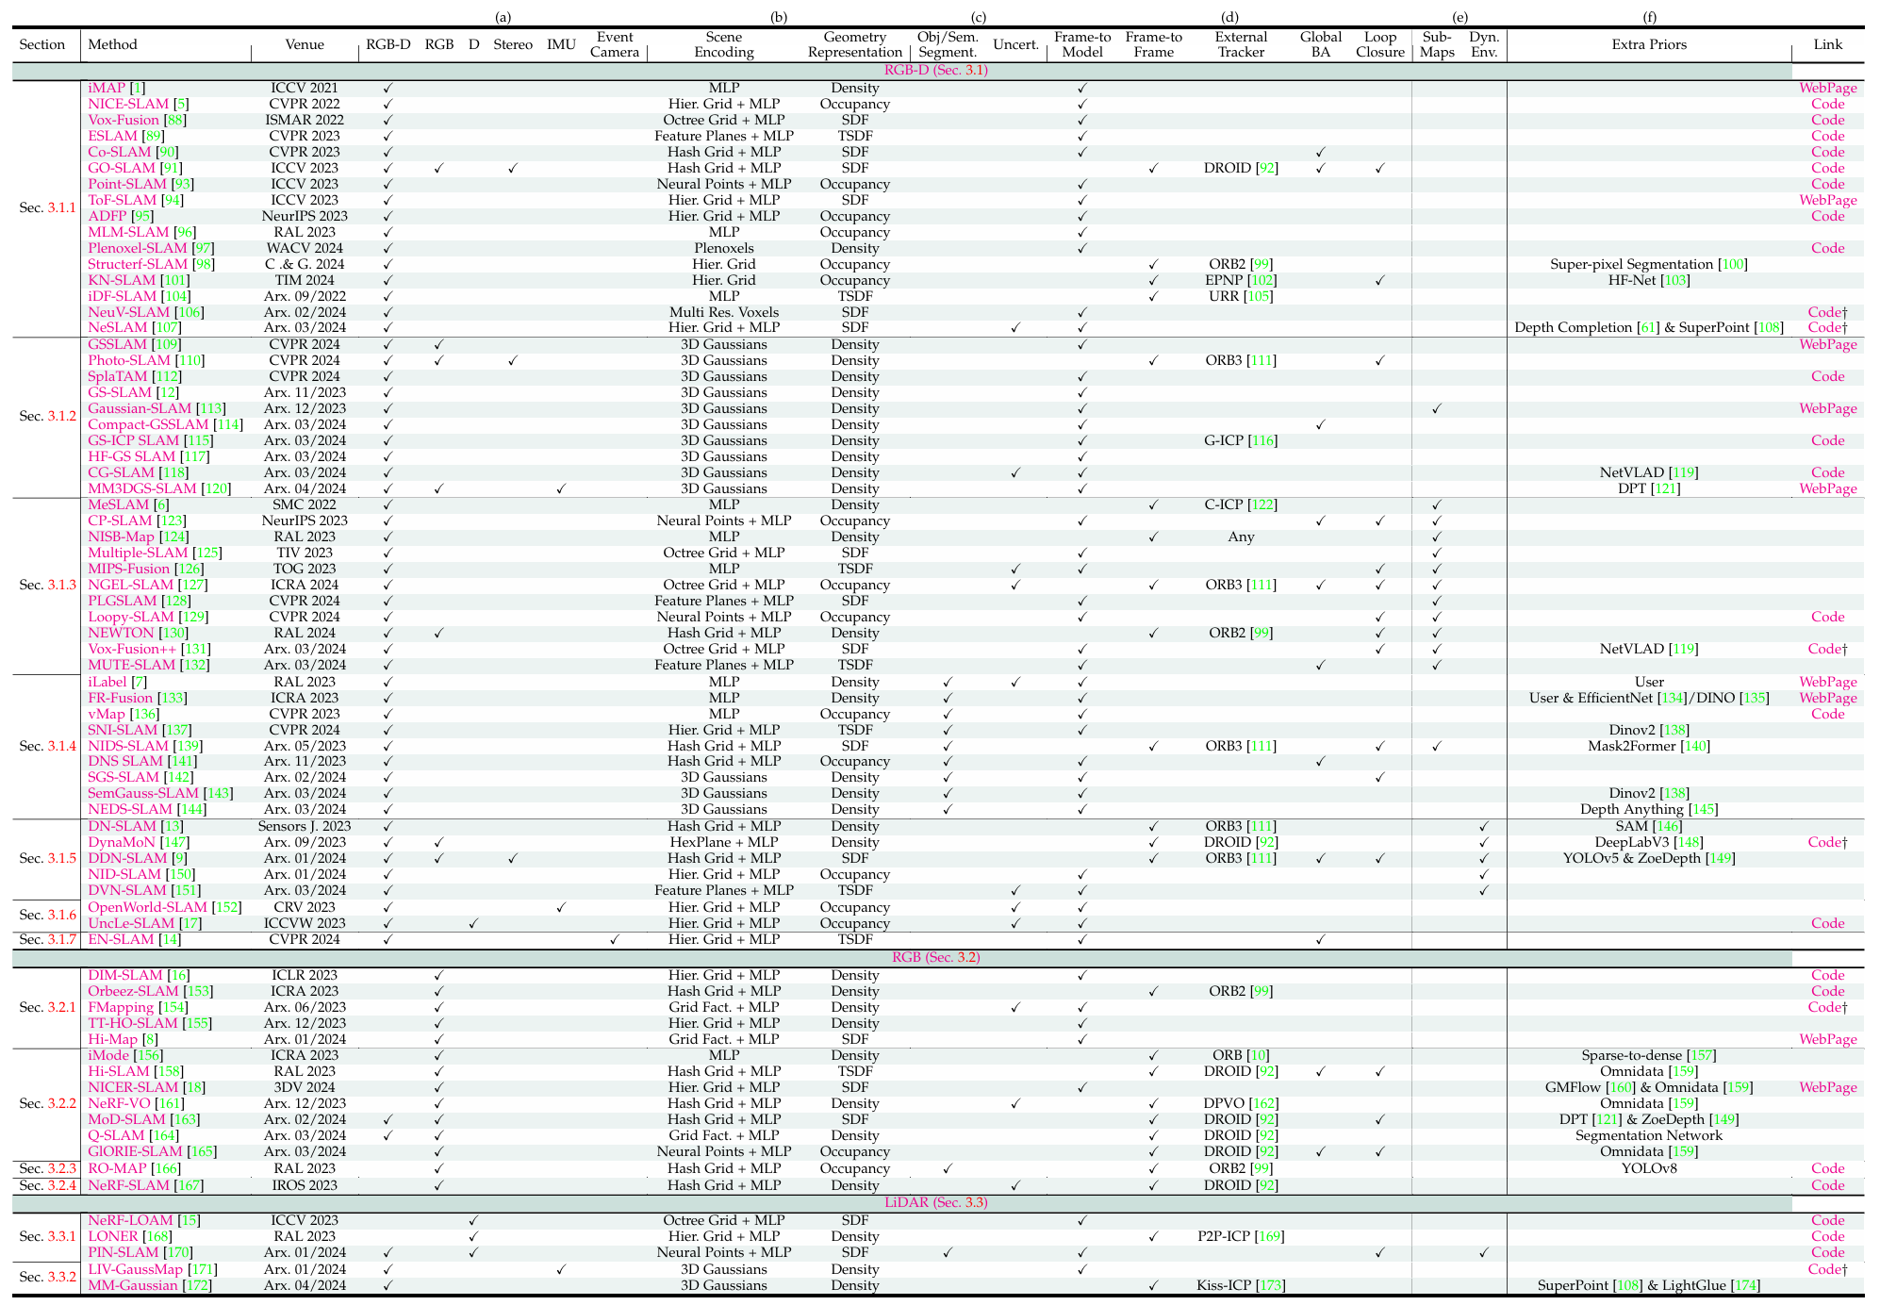The width and height of the screenshot is (1880, 1305).
Task: Follow the DPVO [162] tracker reference
Action: 1241,1103
